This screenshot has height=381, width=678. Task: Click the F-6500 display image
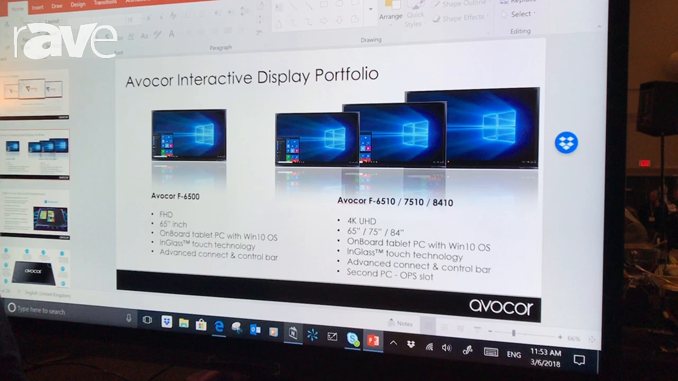coord(189,135)
